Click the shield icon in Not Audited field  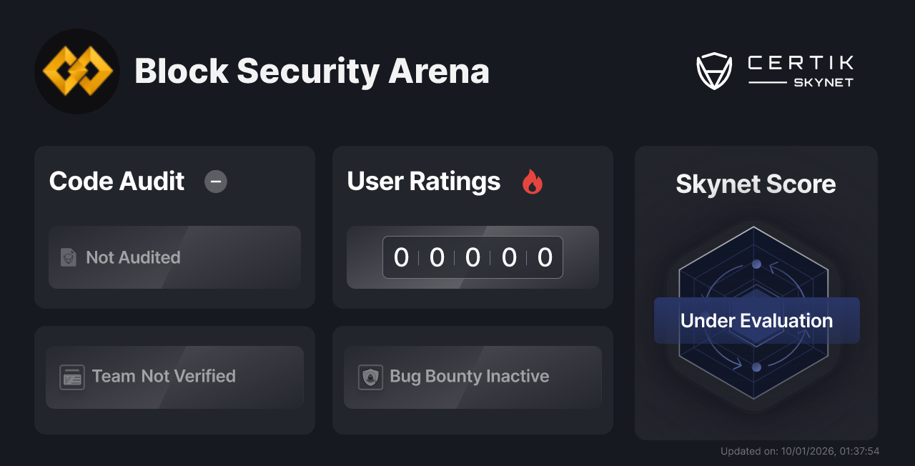(x=68, y=257)
